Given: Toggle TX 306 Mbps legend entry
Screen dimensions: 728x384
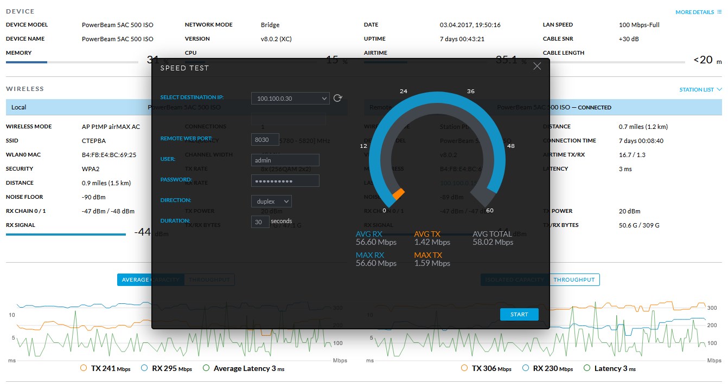Looking at the screenshot, I should point(486,368).
